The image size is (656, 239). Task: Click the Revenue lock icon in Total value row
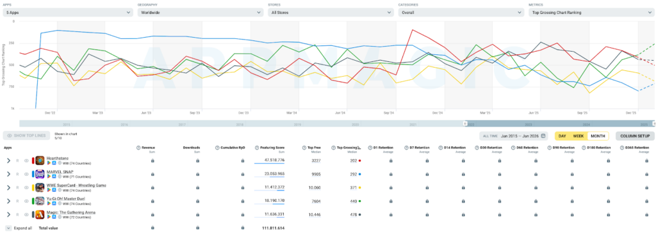click(152, 228)
